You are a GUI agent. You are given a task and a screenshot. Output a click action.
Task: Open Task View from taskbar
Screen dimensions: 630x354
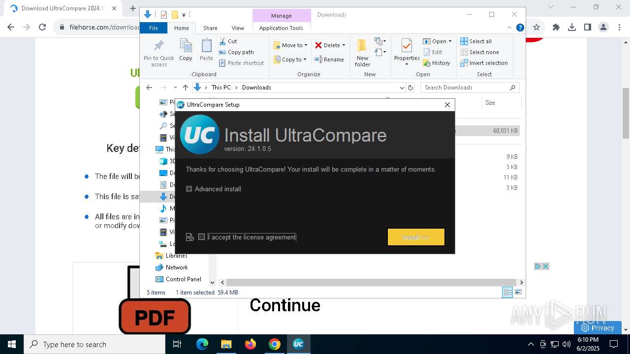[x=177, y=344]
